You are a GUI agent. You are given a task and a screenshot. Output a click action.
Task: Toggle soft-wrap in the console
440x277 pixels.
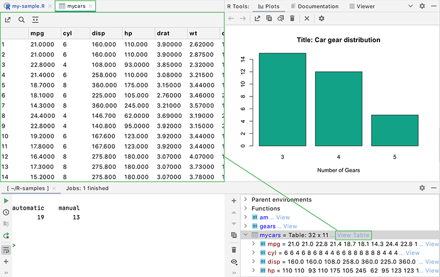[6, 250]
